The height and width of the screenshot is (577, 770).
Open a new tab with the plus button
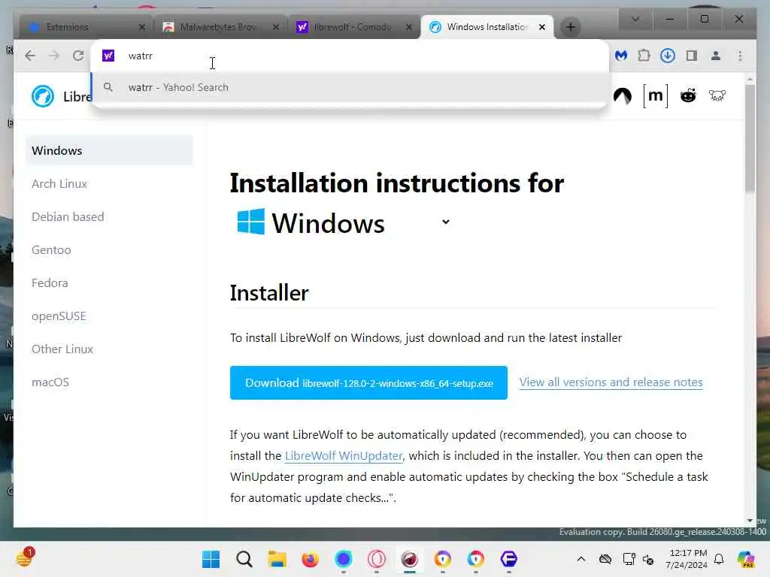point(571,27)
